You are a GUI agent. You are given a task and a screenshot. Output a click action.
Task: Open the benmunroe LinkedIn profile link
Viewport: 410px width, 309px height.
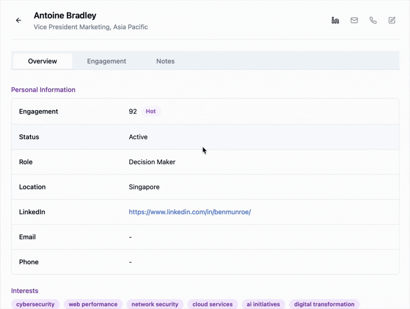(x=190, y=212)
